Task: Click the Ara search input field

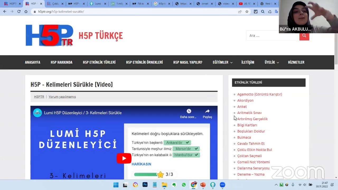Action: pyautogui.click(x=273, y=35)
